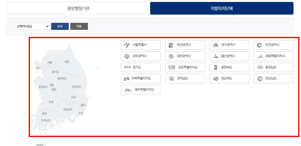Click the 전북특별자치도 button

coord(141,78)
